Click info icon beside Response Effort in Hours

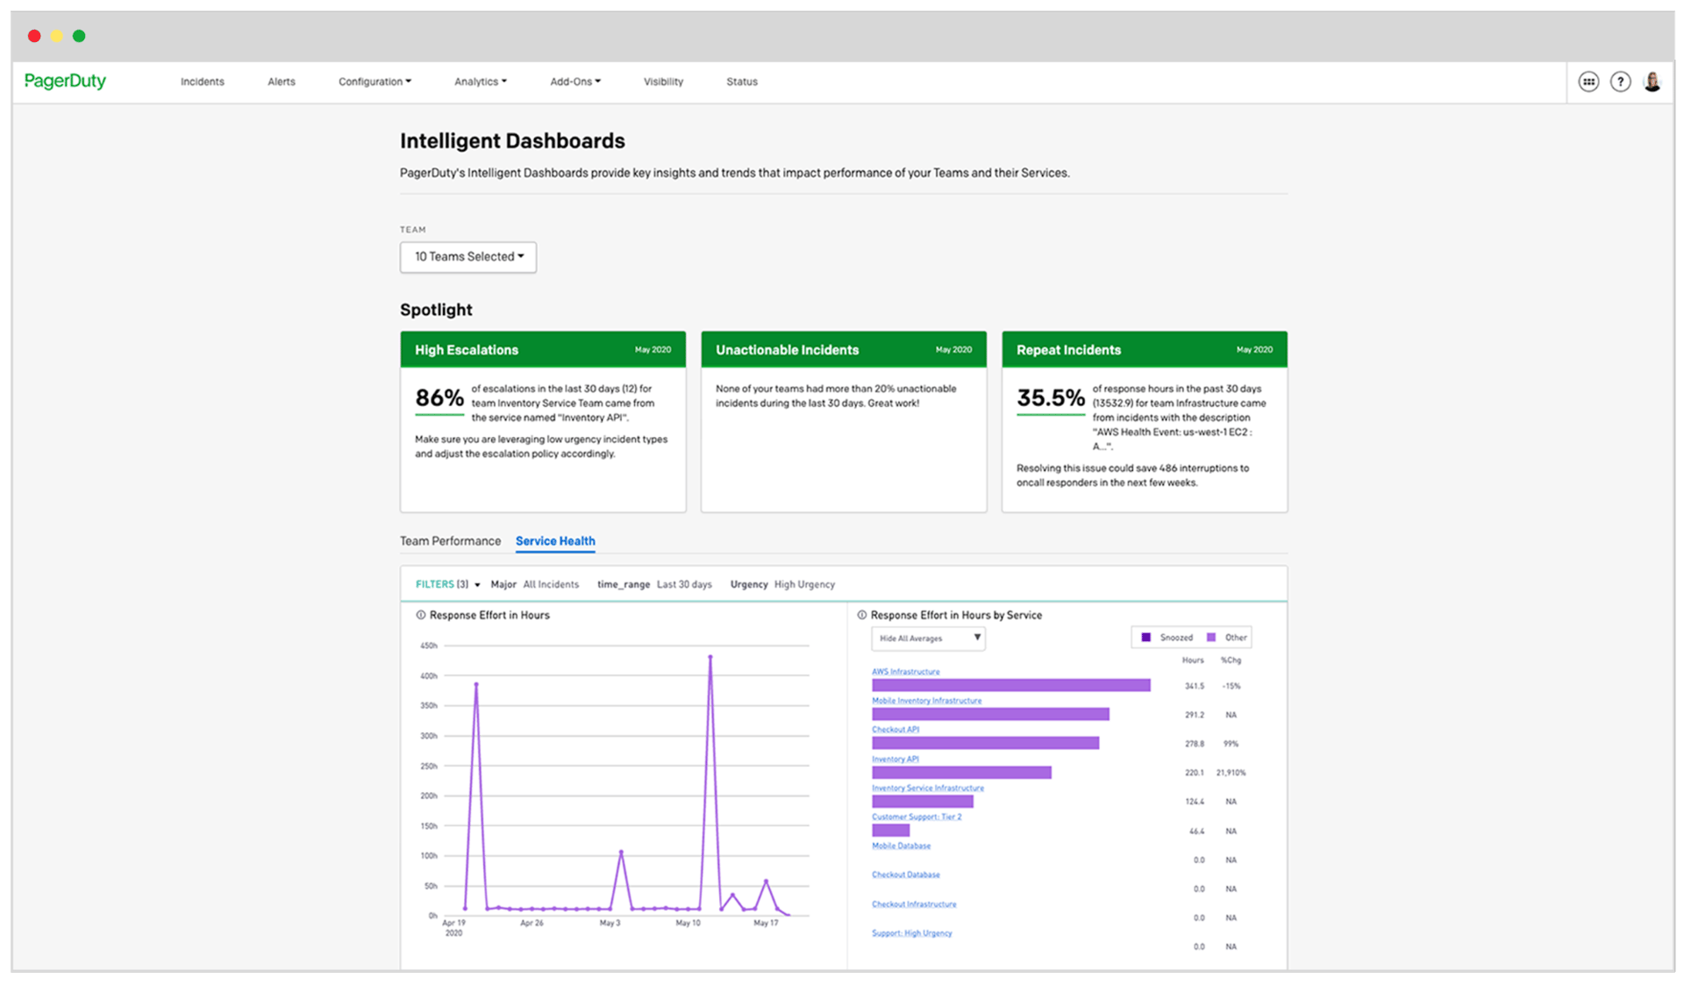point(420,615)
